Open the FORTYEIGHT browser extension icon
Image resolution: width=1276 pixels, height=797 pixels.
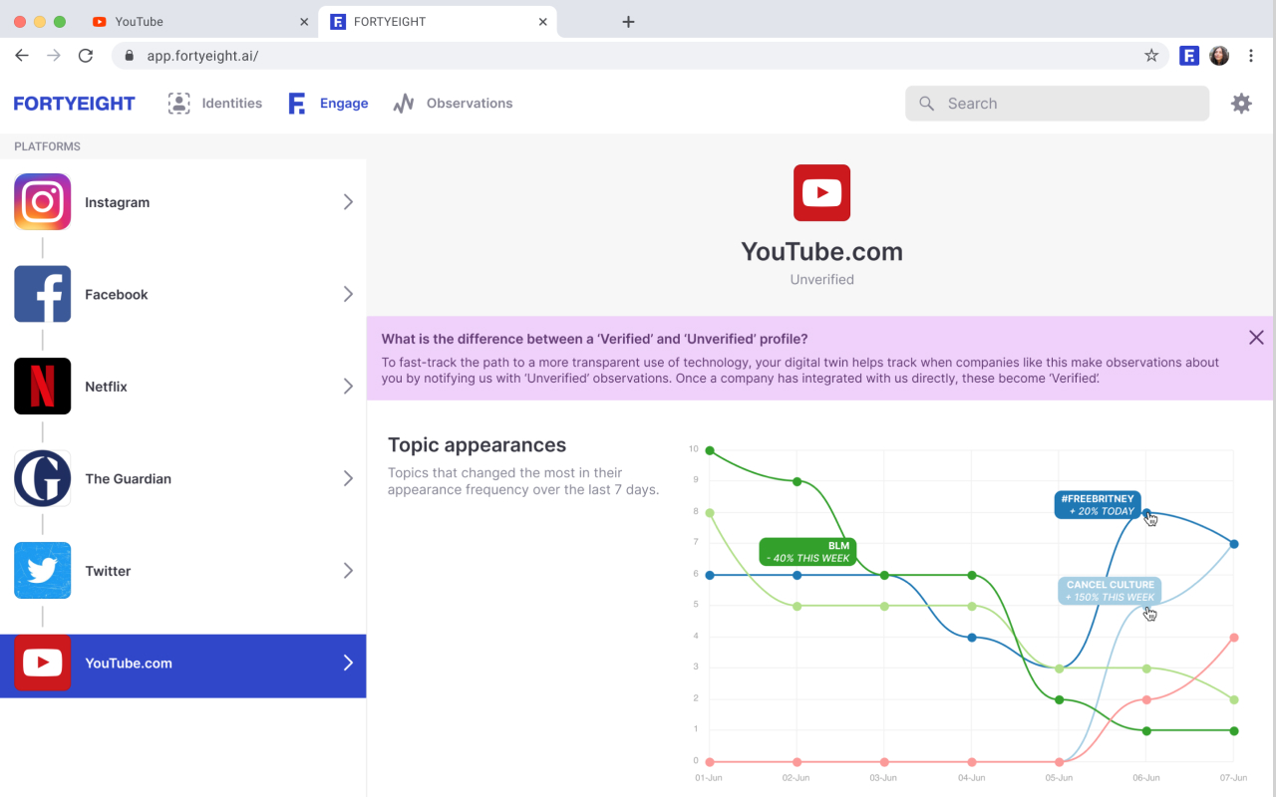click(x=1188, y=56)
